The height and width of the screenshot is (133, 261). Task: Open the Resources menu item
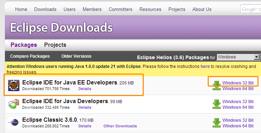click(x=150, y=9)
